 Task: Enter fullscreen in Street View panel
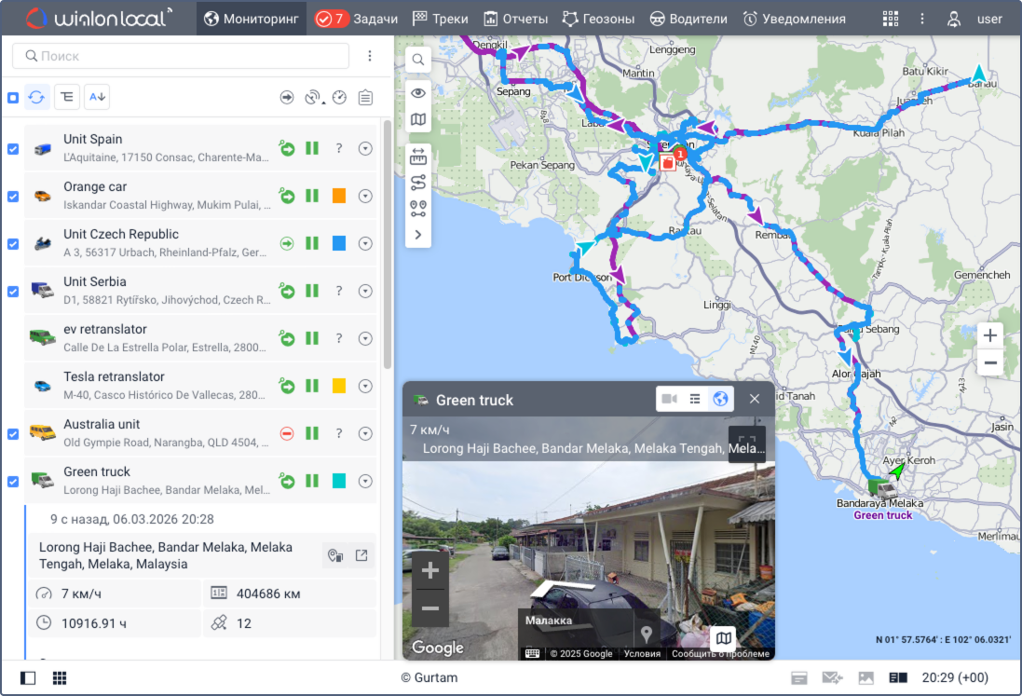point(747,444)
